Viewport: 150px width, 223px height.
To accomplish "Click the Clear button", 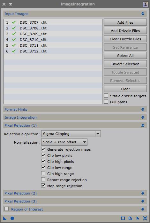I will pyautogui.click(x=125, y=89).
